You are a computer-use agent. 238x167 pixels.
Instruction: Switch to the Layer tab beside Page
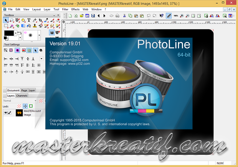[32, 90]
